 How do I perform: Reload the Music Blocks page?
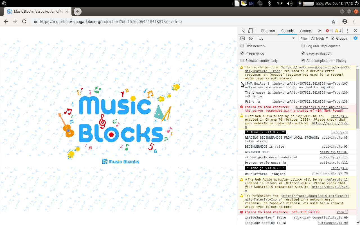pyautogui.click(x=24, y=21)
